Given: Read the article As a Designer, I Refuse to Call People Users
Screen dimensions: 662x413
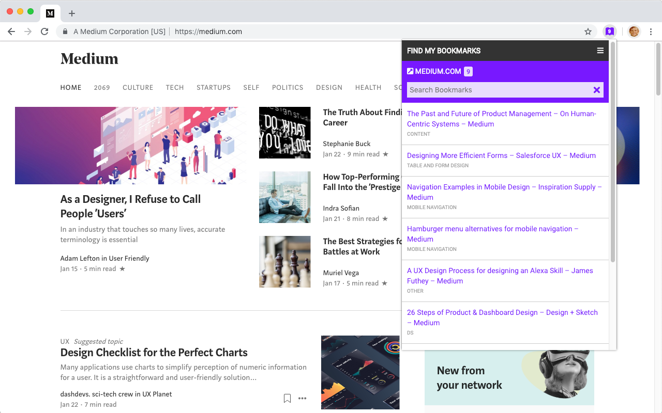Looking at the screenshot, I should 130,206.
